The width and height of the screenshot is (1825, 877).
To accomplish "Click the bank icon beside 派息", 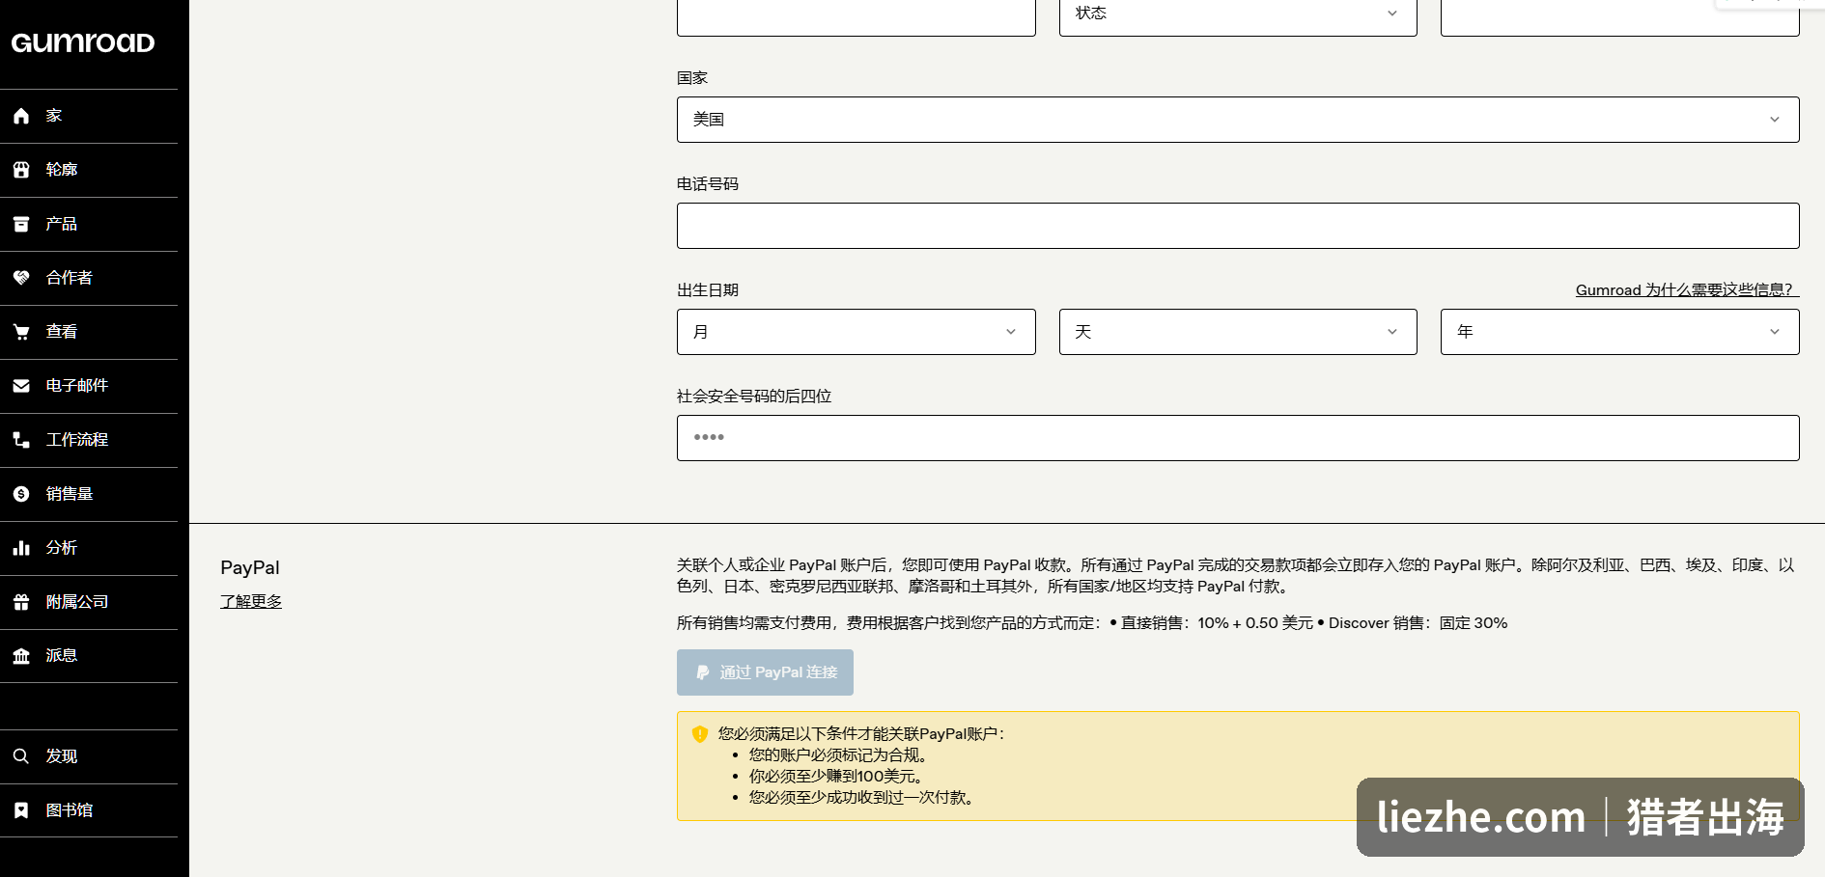I will coord(21,656).
